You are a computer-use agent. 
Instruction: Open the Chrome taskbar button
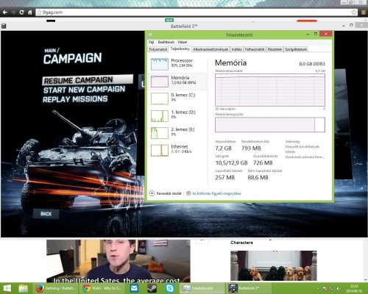(x=102, y=288)
